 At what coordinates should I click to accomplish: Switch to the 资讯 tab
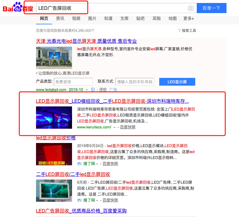click(60, 18)
